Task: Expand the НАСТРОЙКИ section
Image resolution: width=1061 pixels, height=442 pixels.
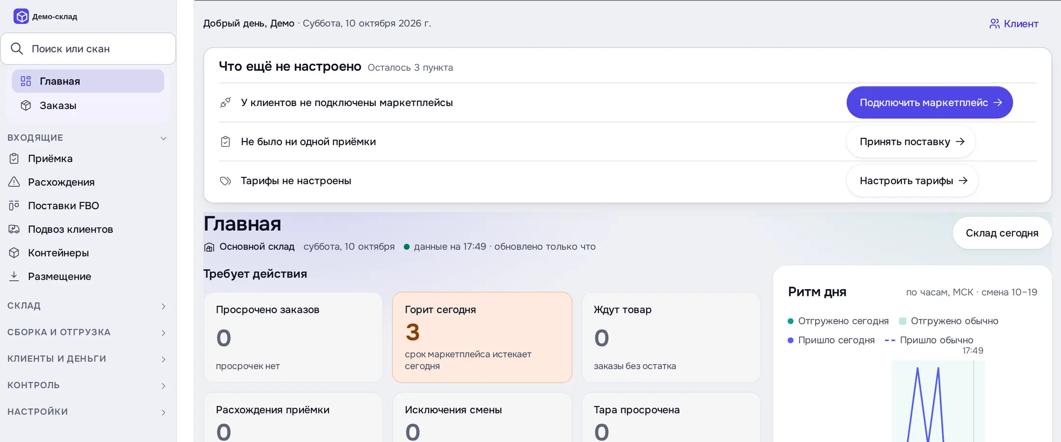Action: coord(87,412)
